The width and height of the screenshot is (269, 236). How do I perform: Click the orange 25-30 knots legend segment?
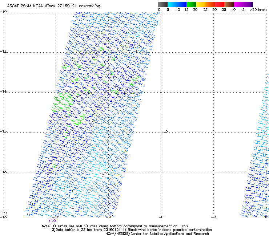pos(210,4)
